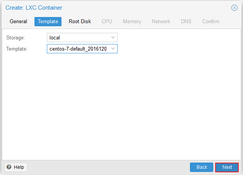Screen dimensions: 243x175
Task: Switch to the Root Disk tab
Action: (80, 22)
